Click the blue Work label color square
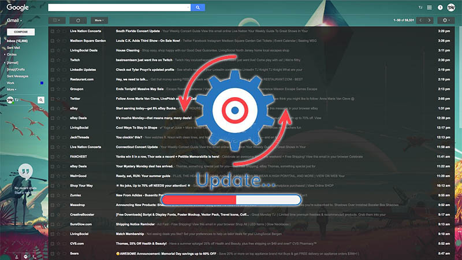This screenshot has width=462, height=260. click(42, 83)
